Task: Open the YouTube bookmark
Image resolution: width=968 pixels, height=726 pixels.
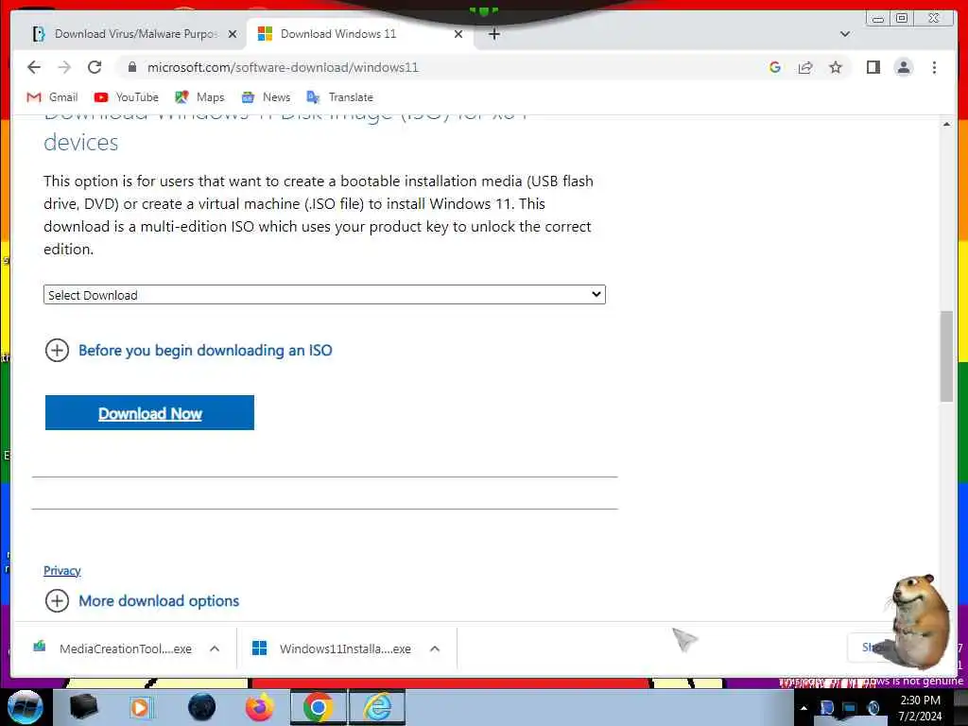Action: tap(126, 97)
